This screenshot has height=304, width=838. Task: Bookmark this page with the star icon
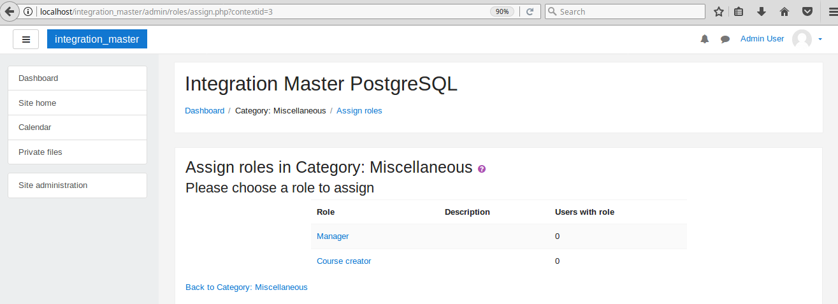pyautogui.click(x=719, y=11)
